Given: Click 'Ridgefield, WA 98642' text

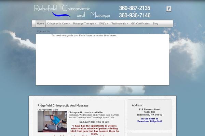Looking at the screenshot, I should pos(150,115).
